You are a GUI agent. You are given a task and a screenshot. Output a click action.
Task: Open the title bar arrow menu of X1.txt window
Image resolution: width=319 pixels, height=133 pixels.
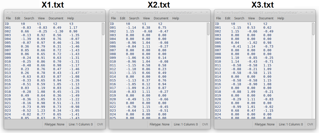pos(8,13)
